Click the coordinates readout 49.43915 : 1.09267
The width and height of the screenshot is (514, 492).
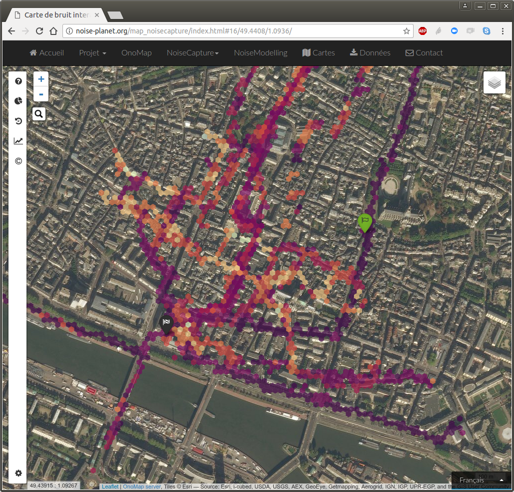pos(53,486)
